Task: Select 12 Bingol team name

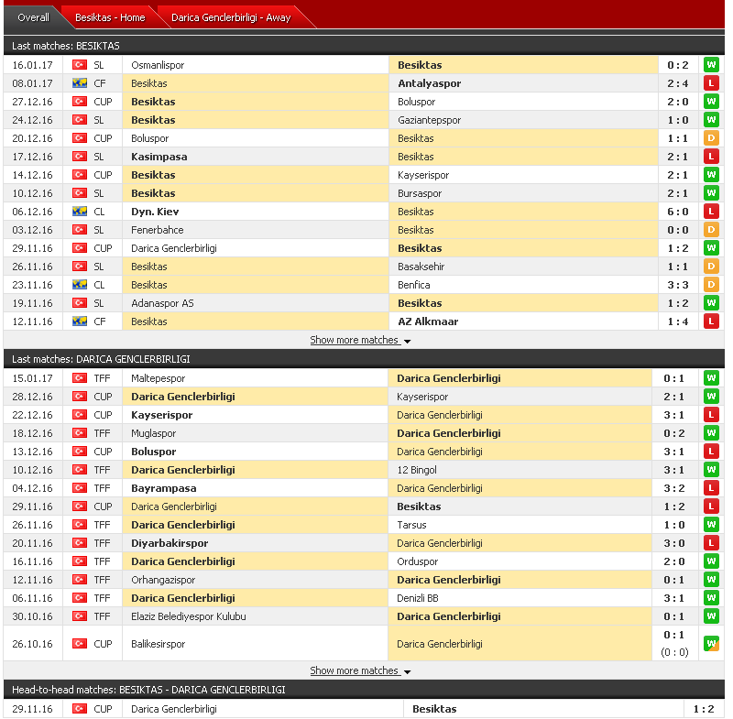Action: tap(417, 470)
